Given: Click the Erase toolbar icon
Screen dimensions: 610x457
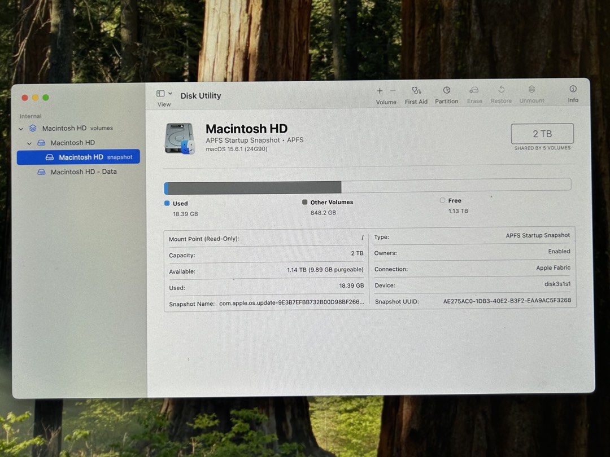Looking at the screenshot, I should coord(474,90).
